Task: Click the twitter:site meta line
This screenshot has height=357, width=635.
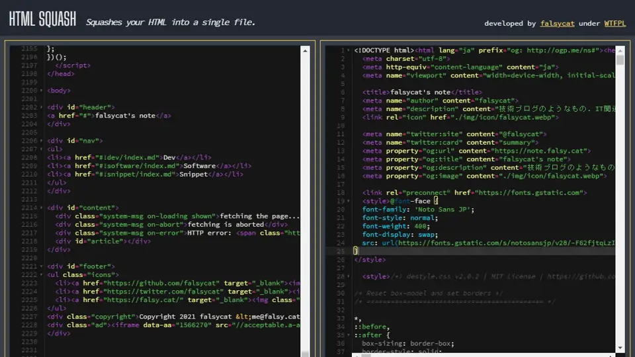Action: pos(454,134)
